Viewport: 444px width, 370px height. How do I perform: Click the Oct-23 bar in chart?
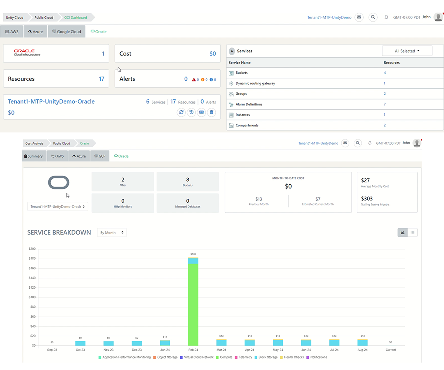tap(80, 343)
